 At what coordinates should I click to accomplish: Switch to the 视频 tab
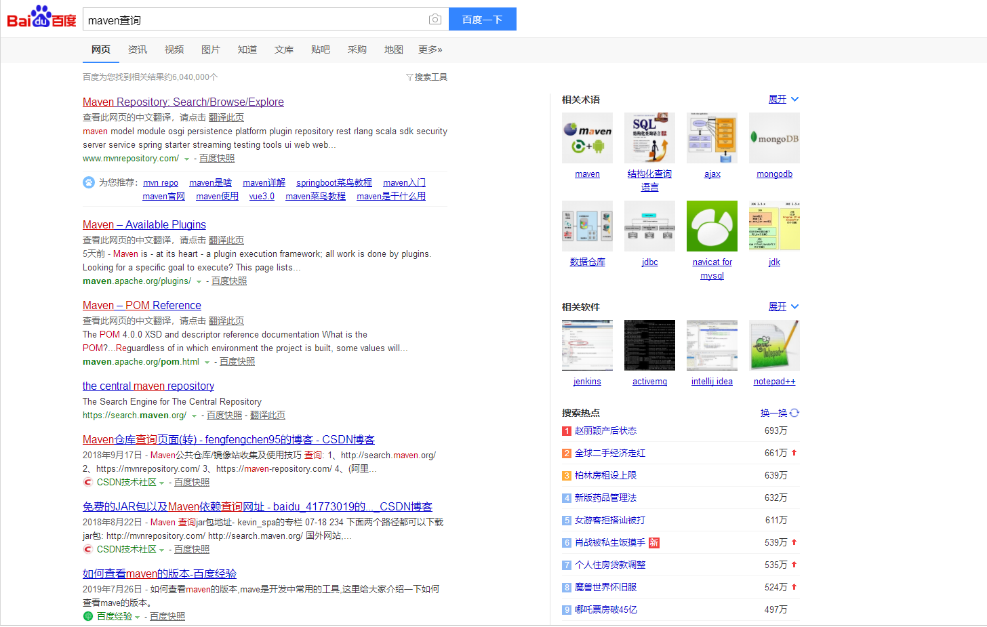click(x=174, y=49)
